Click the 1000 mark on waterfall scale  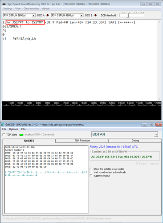coord(11,103)
